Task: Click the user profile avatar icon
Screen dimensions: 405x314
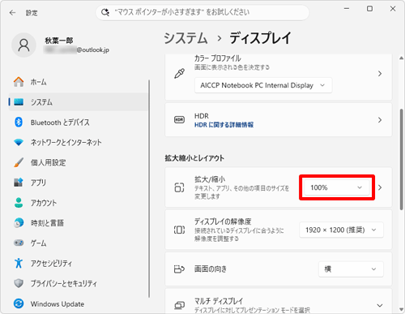Action: tap(23, 45)
